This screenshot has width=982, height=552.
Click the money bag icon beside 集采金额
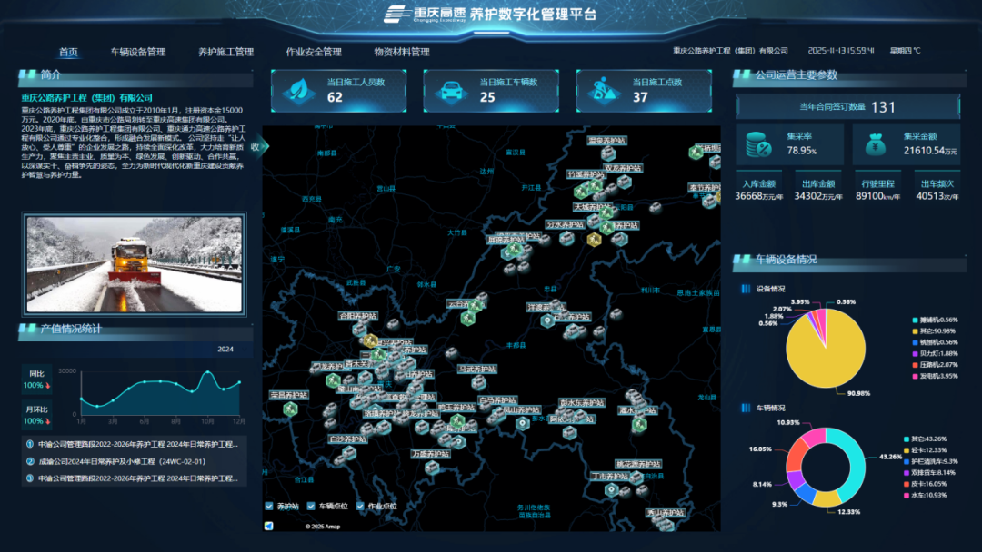[x=876, y=144]
